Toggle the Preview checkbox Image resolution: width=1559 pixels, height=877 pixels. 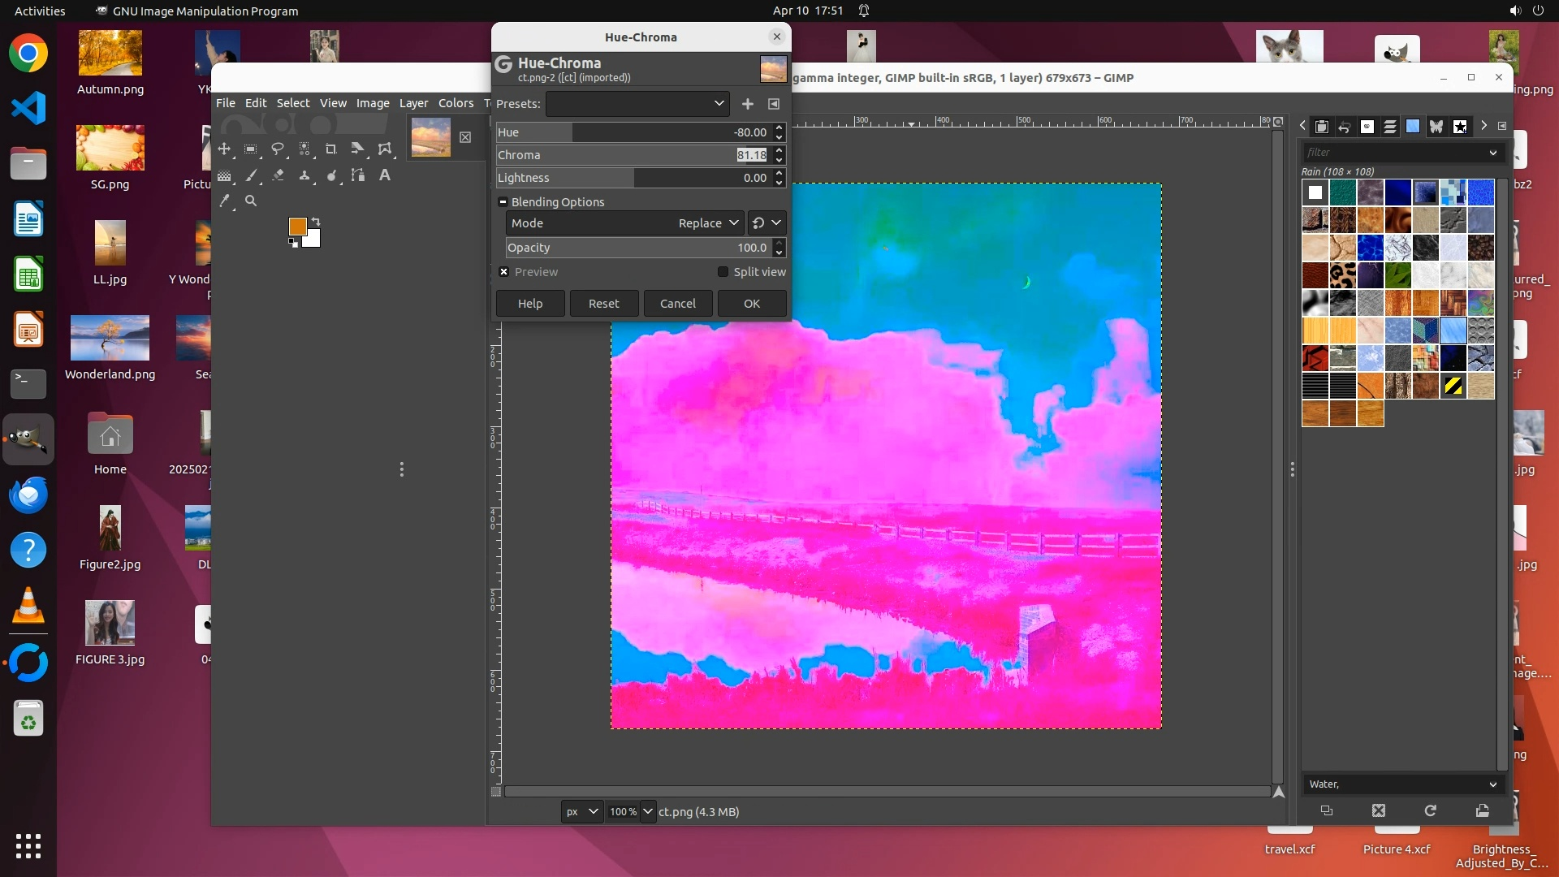(504, 272)
